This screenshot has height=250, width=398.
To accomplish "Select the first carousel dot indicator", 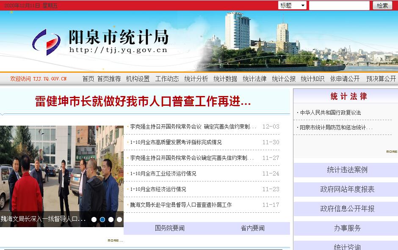I will 94,220.
